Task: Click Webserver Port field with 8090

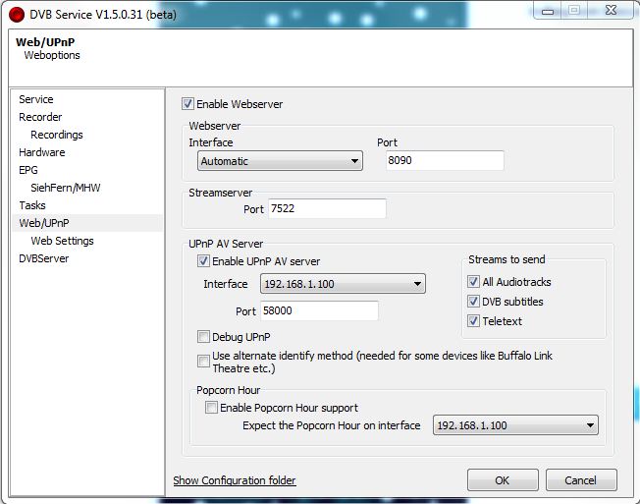Action: [445, 160]
